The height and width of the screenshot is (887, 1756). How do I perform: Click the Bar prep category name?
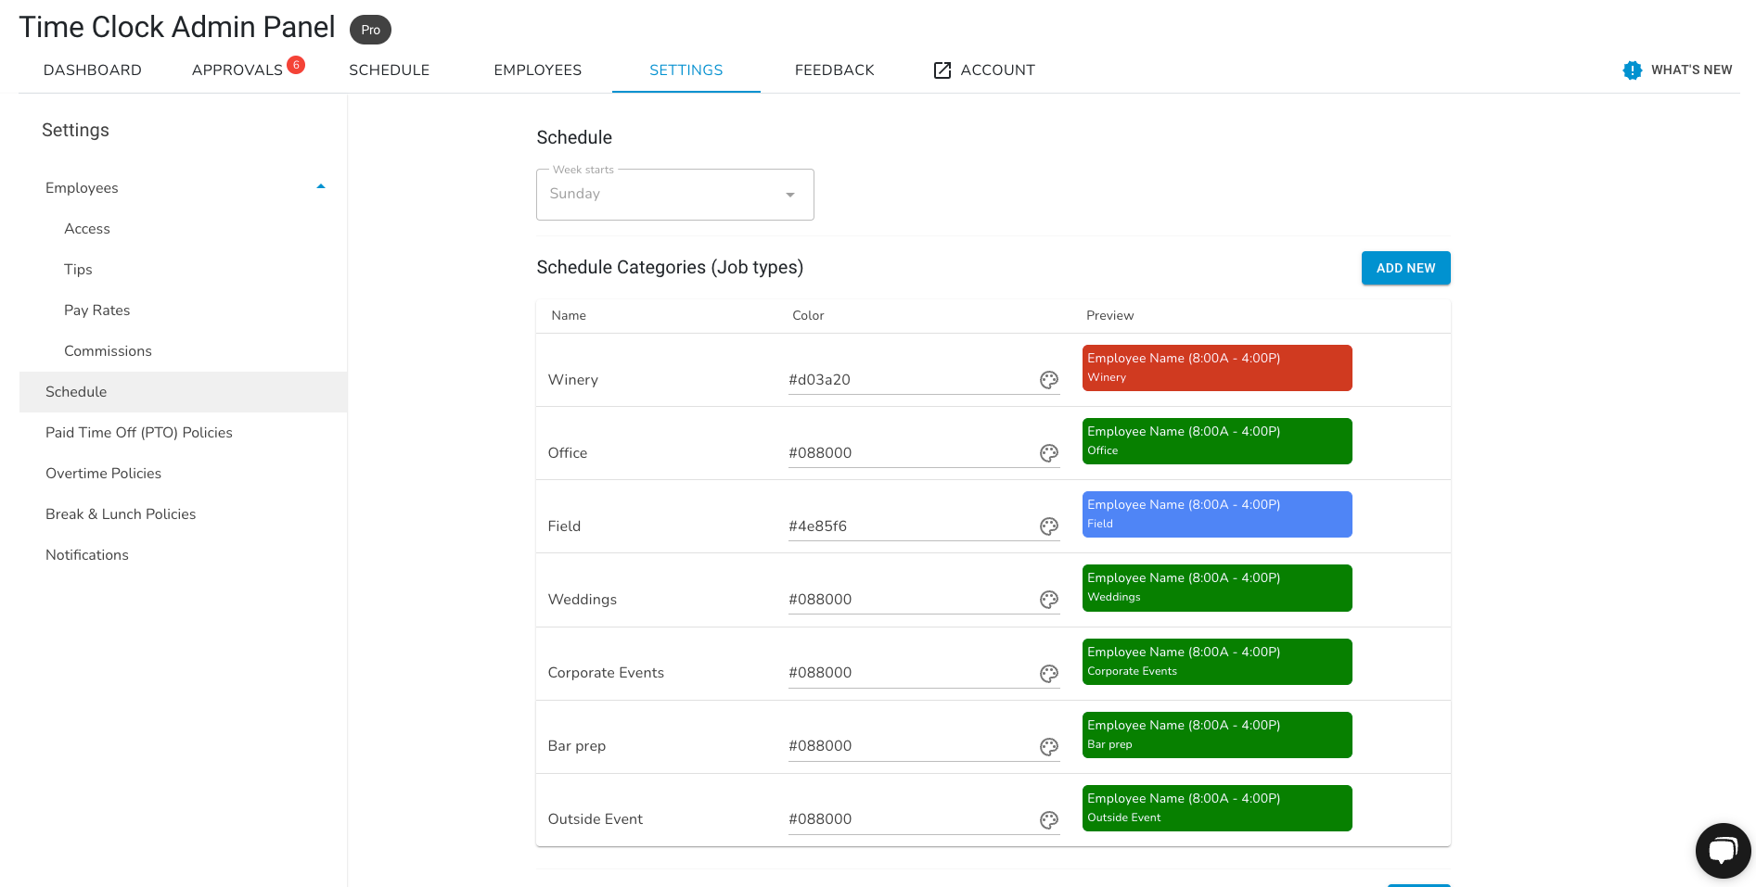(x=577, y=746)
